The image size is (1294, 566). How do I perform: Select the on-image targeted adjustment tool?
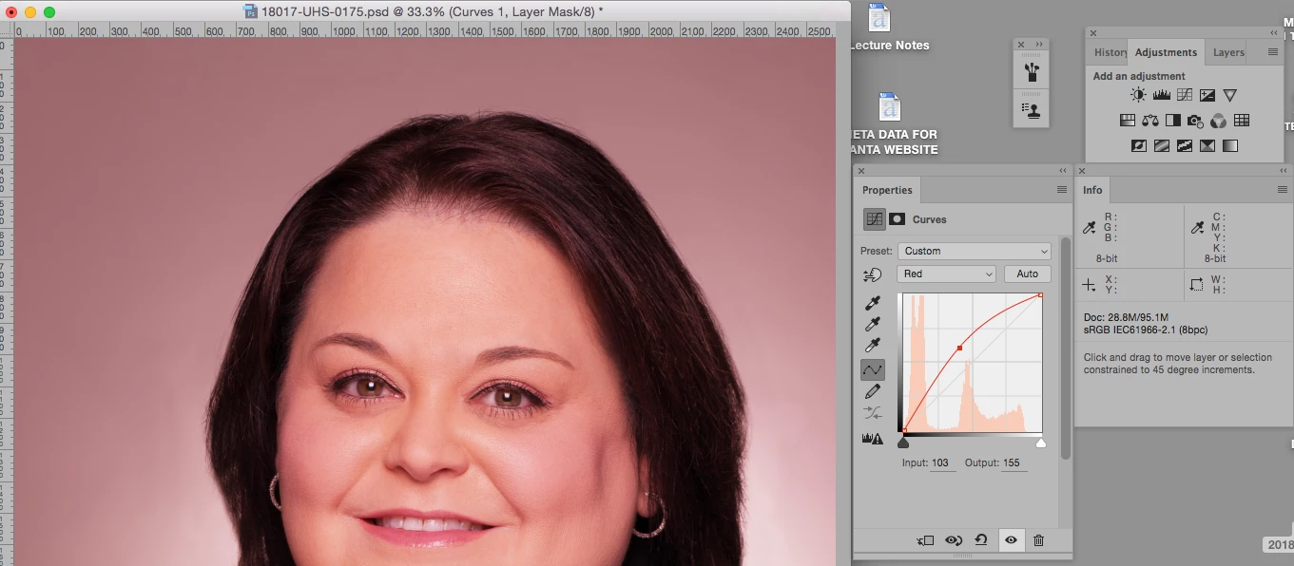872,274
